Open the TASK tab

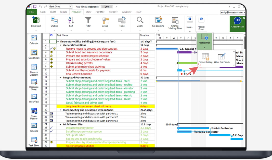click(x=43, y=12)
